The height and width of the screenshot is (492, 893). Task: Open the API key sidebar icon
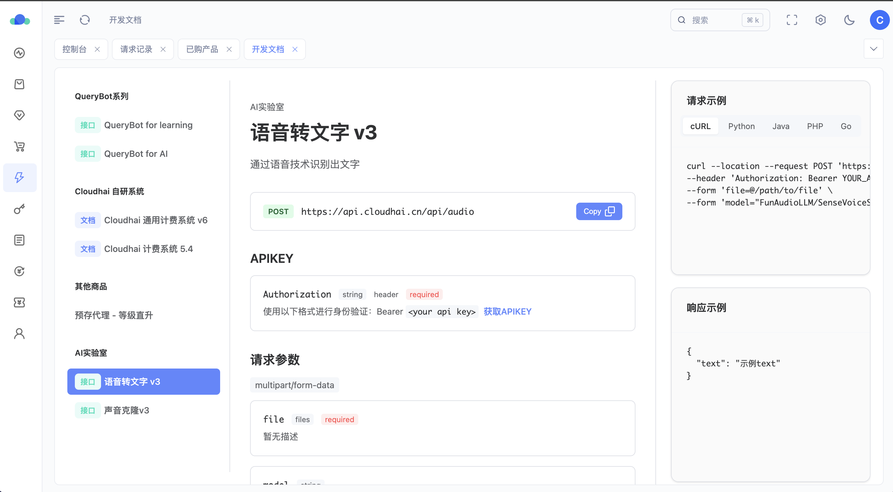pyautogui.click(x=19, y=209)
